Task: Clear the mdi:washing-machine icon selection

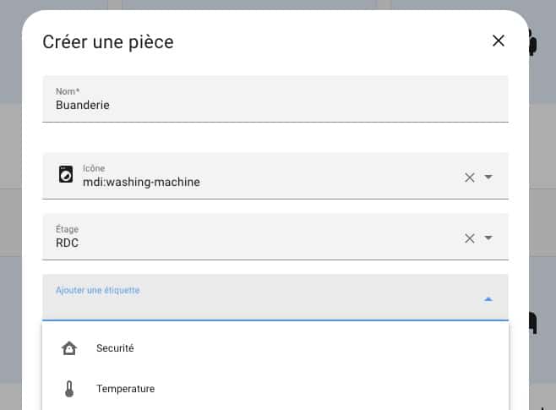Action: (470, 178)
